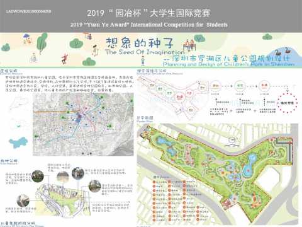
Task: Click the concept diagram heading above the pink route diagram
Action: click(x=152, y=71)
